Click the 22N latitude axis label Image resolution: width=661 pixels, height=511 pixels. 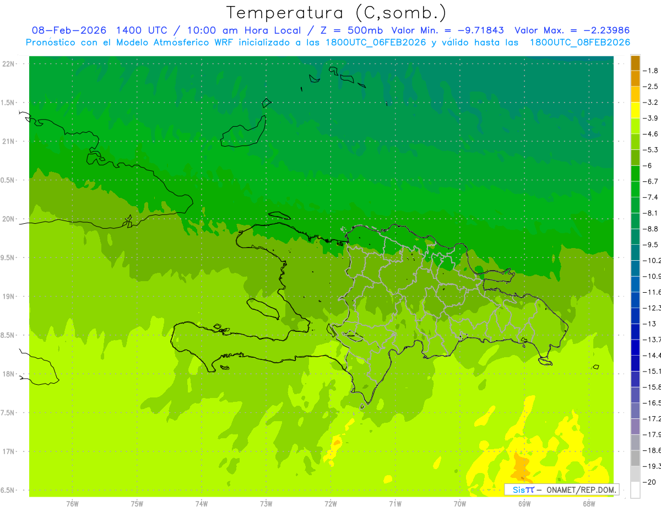tap(9, 64)
